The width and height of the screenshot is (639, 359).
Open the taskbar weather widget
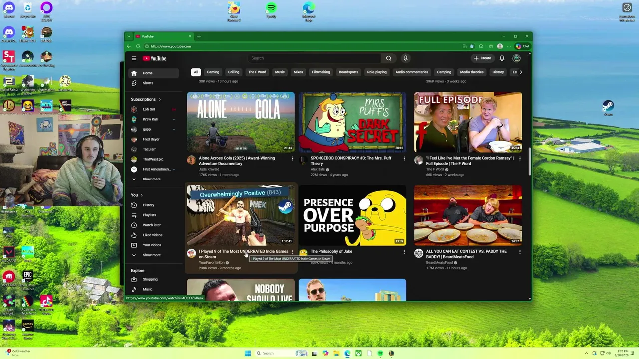coord(17,353)
